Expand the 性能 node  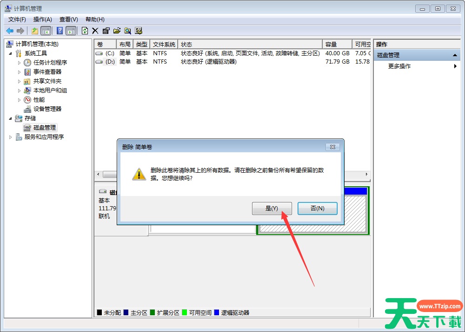click(x=19, y=100)
